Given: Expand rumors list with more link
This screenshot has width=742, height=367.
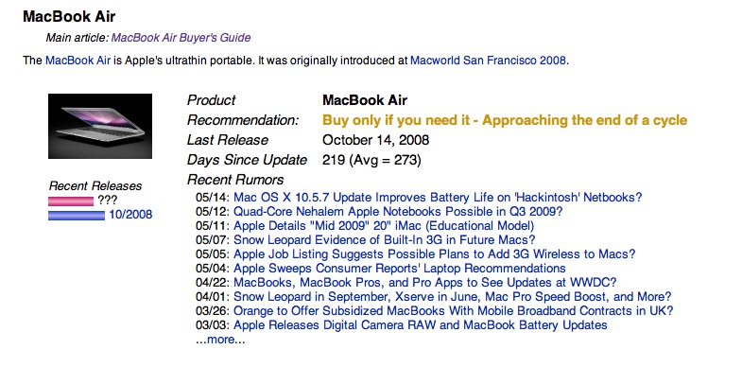Looking at the screenshot, I should [x=220, y=340].
